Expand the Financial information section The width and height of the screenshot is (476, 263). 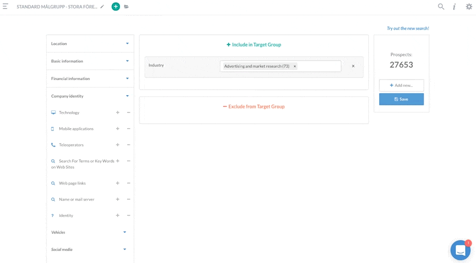(89, 79)
